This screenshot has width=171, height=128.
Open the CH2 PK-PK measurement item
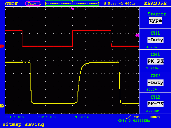(x=155, y=104)
